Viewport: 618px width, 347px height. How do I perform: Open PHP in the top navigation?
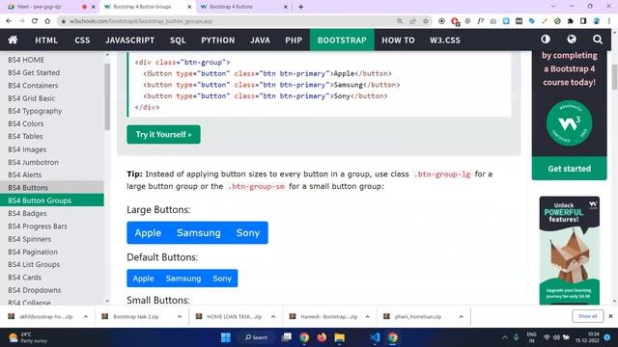point(294,40)
